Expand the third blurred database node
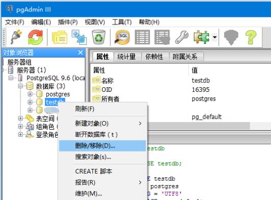This screenshot has height=200, width=271. (30, 110)
